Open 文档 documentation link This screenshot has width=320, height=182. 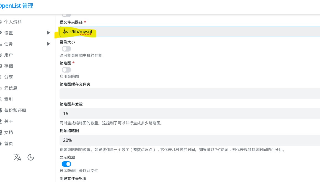9,132
